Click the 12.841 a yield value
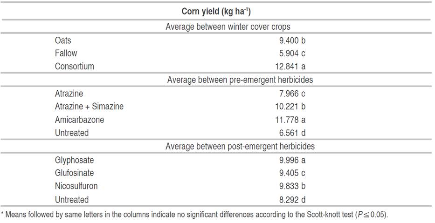 point(290,66)
